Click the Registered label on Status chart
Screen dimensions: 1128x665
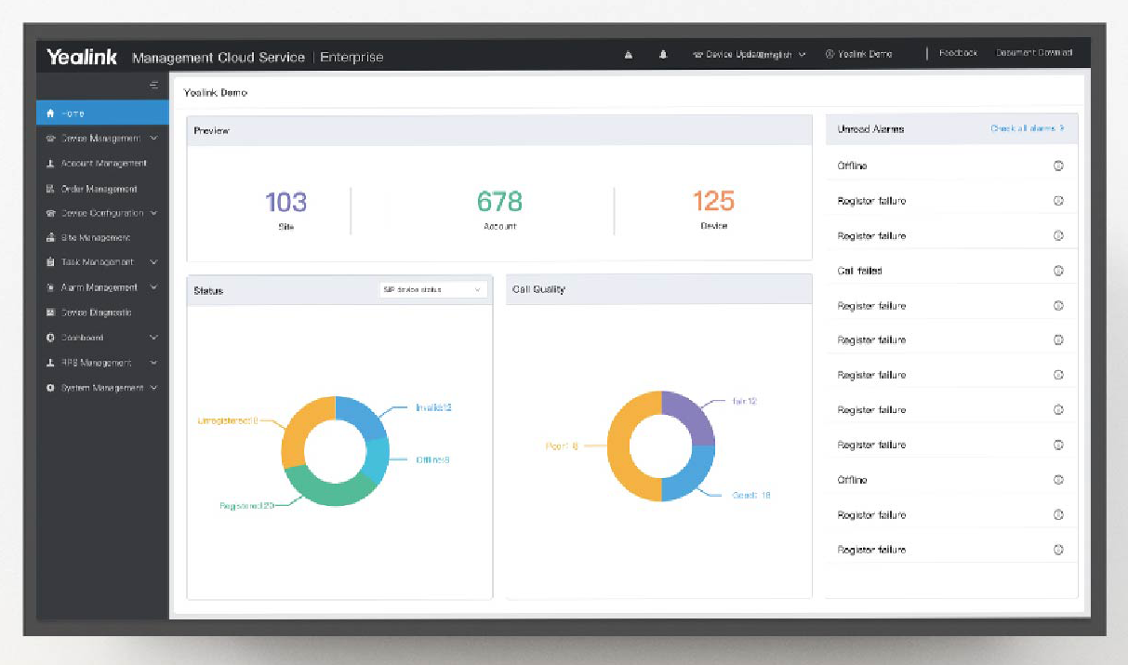click(x=246, y=506)
